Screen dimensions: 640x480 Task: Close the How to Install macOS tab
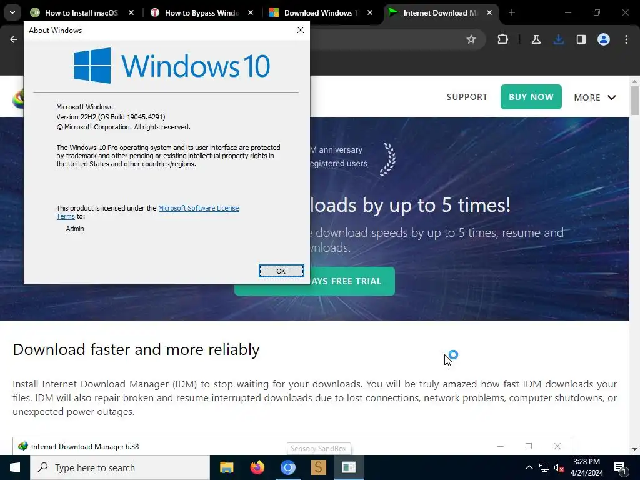pyautogui.click(x=131, y=12)
